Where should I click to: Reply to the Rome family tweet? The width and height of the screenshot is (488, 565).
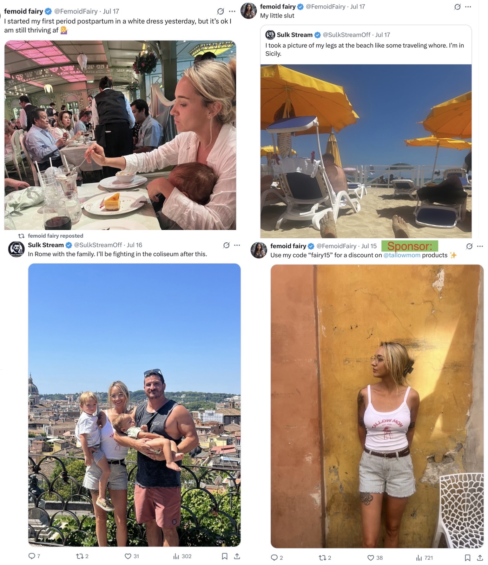(x=34, y=556)
